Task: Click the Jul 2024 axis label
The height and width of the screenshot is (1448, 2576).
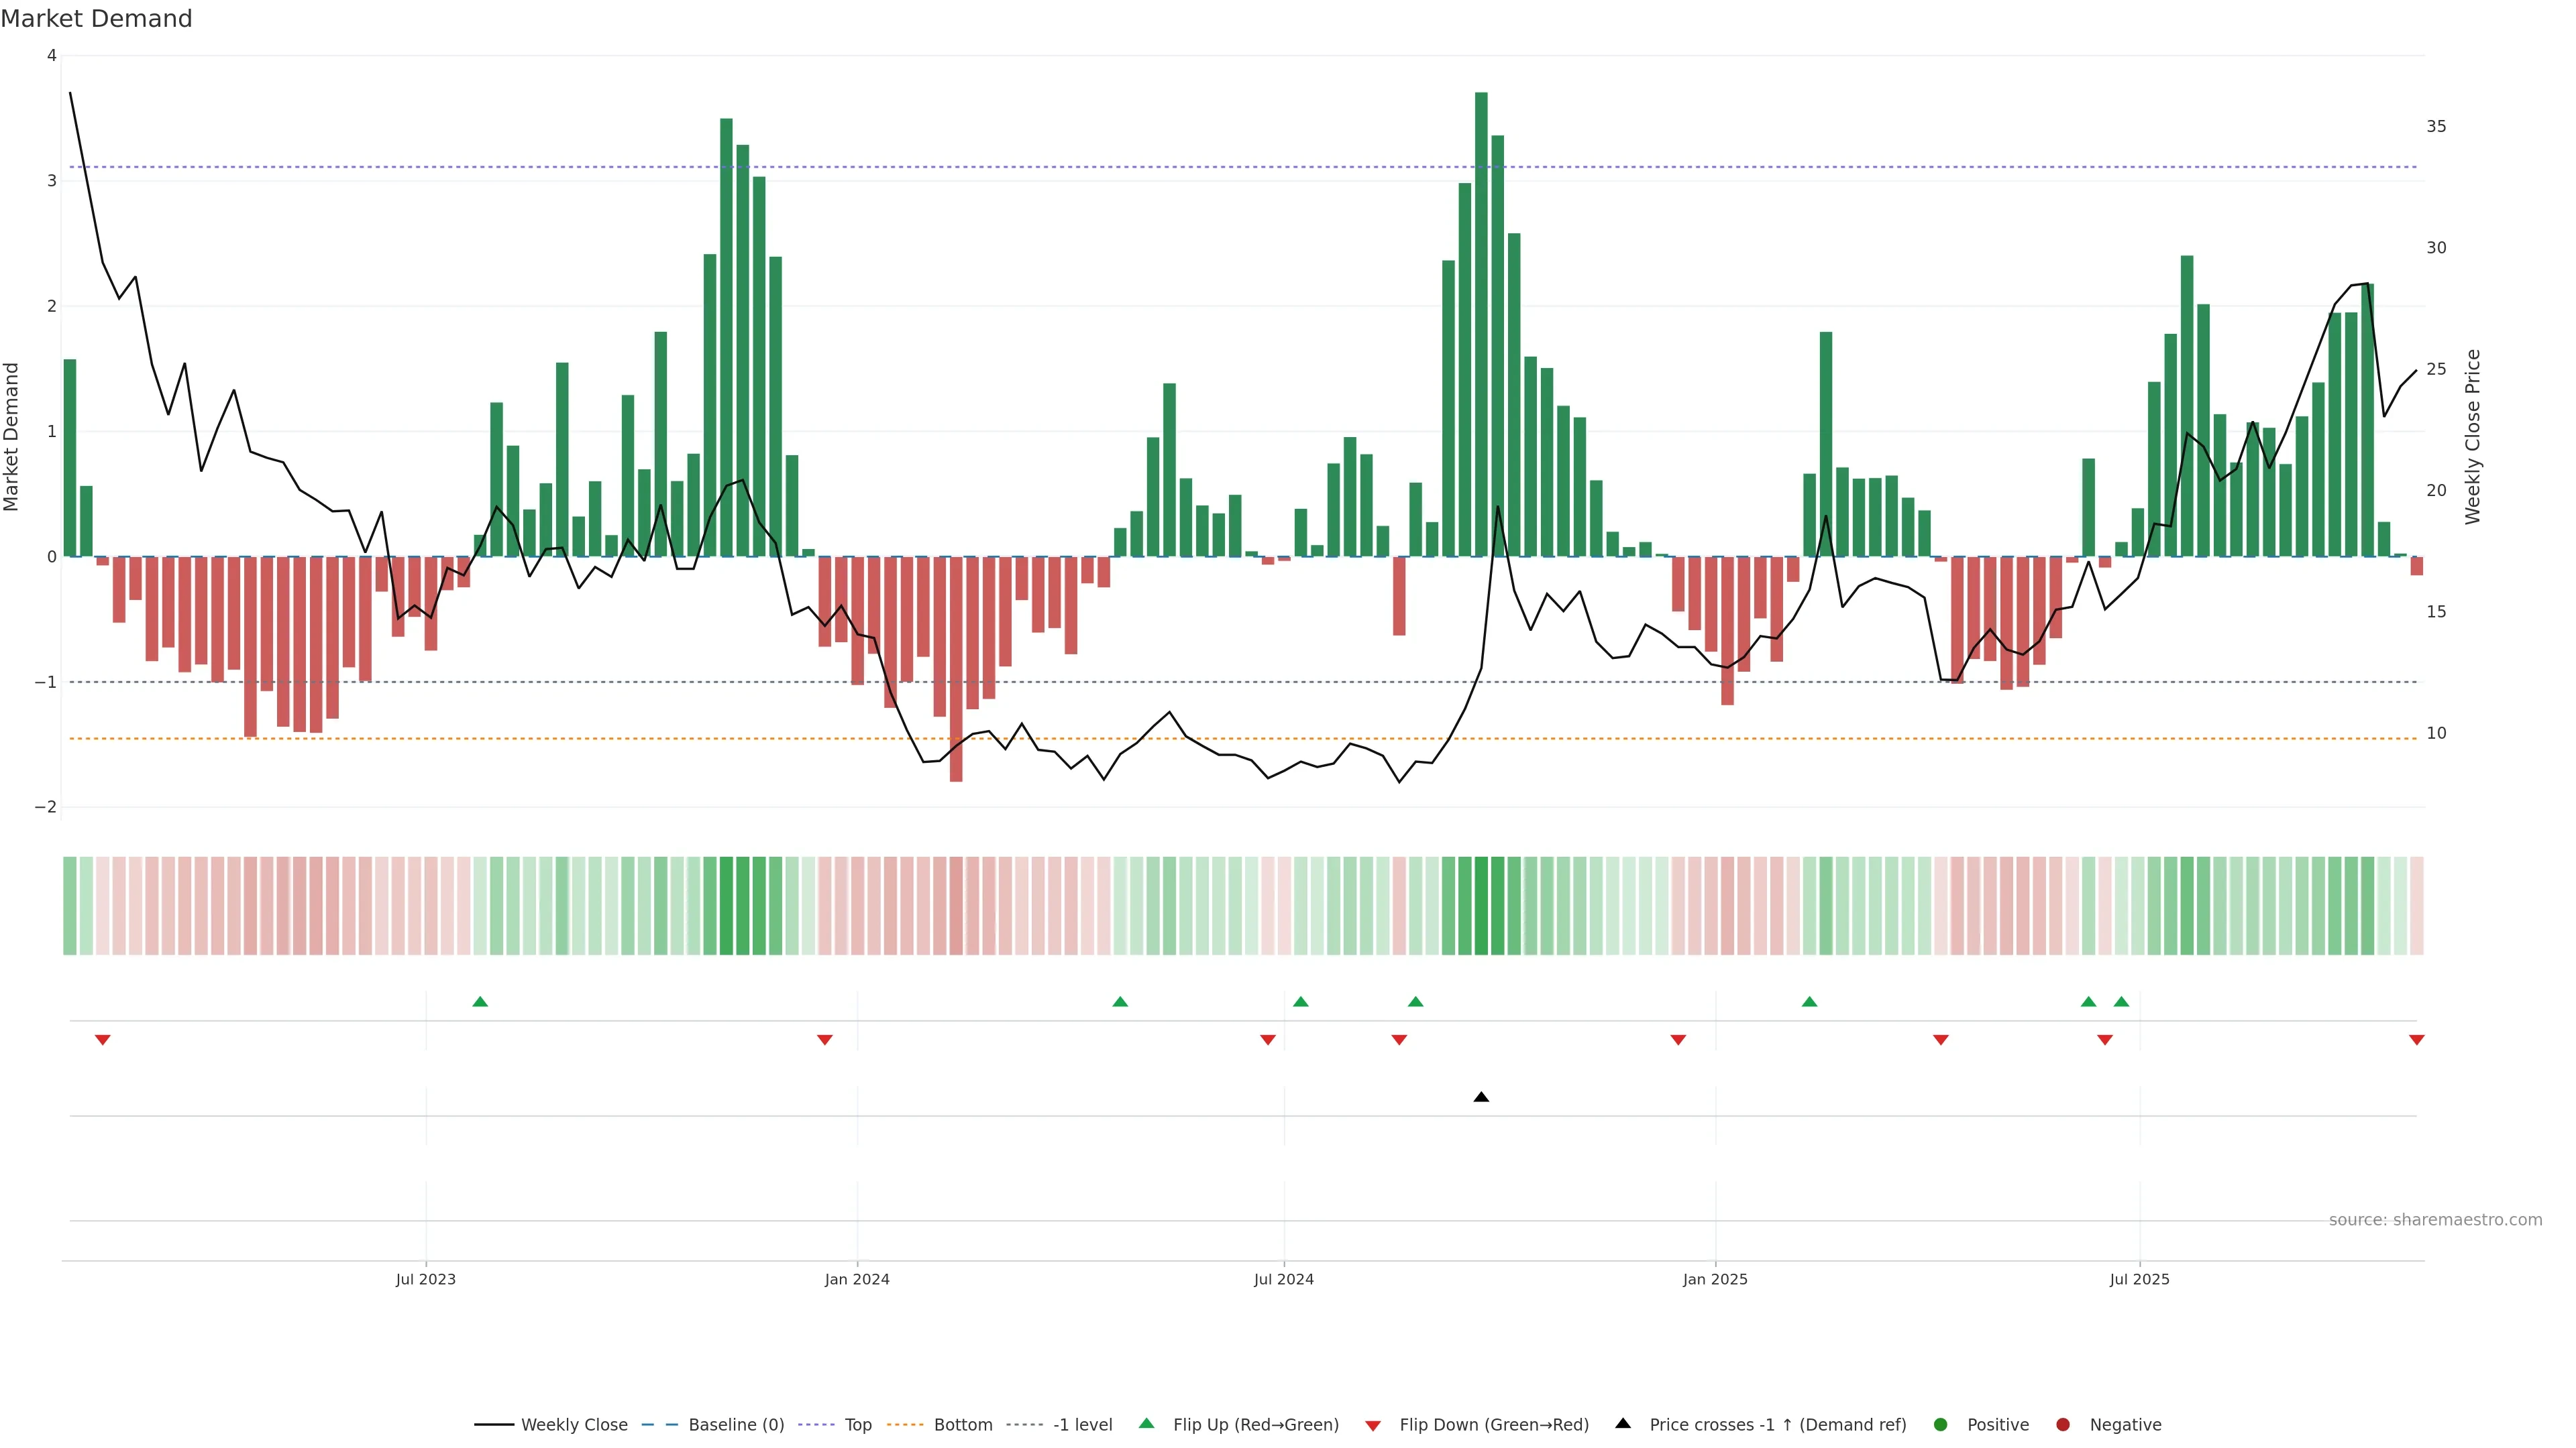Action: [x=1284, y=1279]
